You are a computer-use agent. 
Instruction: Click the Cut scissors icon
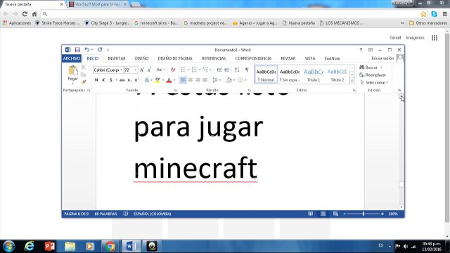tap(84, 67)
